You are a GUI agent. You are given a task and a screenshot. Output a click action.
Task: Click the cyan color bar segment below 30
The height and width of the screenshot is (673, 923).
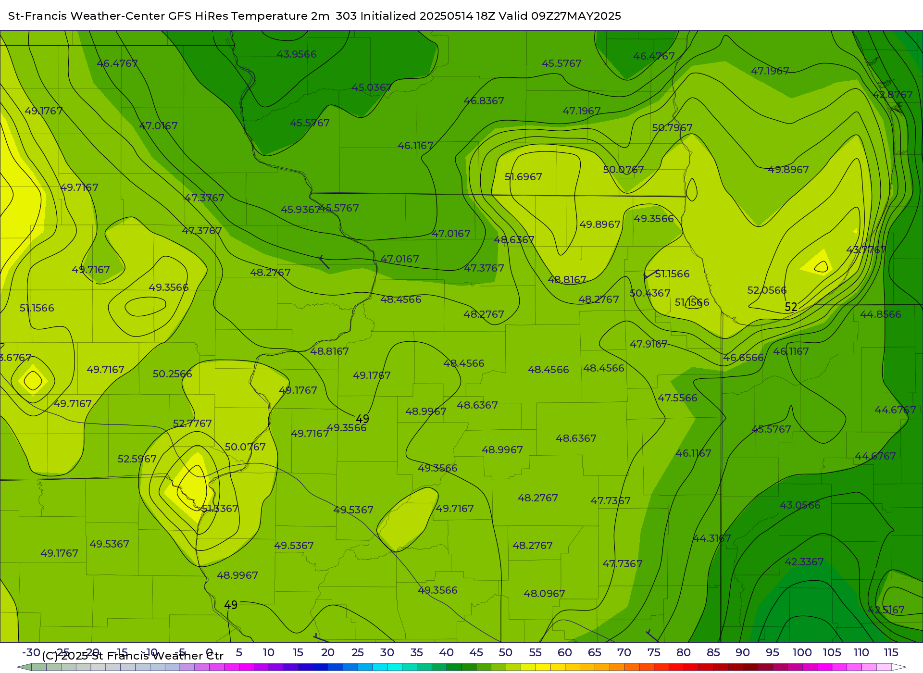394,667
